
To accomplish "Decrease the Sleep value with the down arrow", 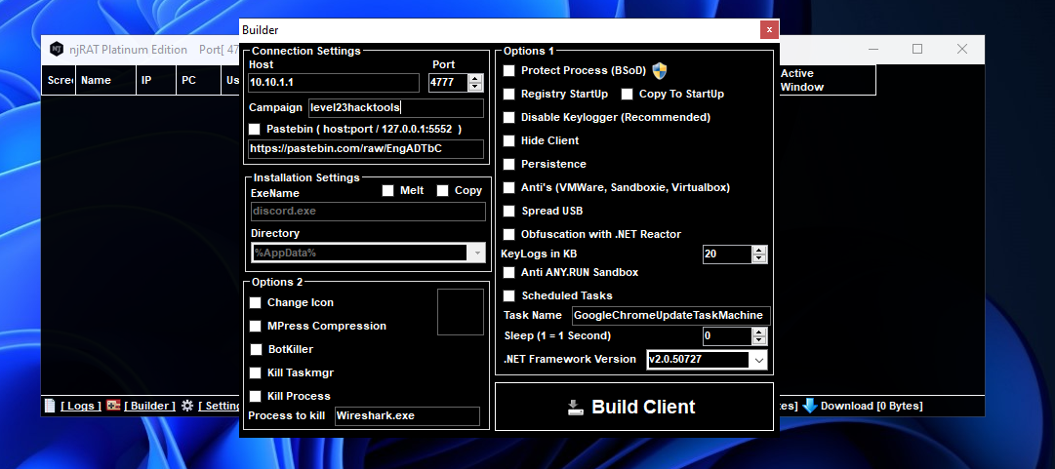I will coord(759,340).
